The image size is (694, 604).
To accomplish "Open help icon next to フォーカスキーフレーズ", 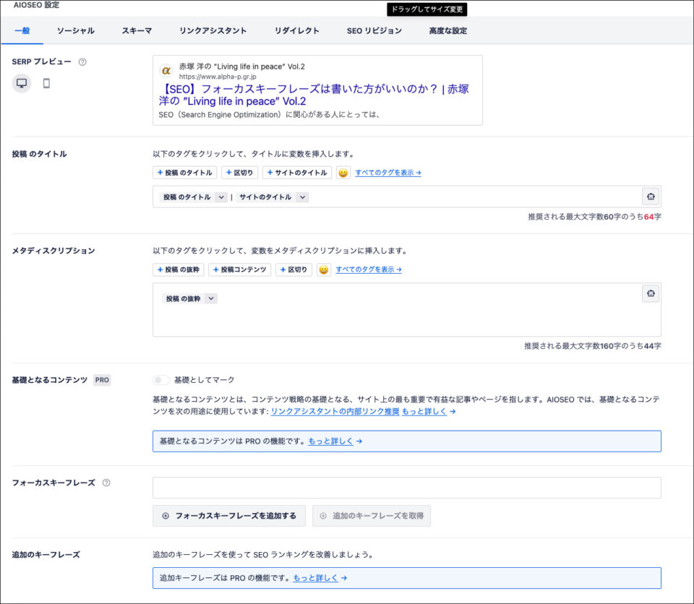I will (x=106, y=483).
